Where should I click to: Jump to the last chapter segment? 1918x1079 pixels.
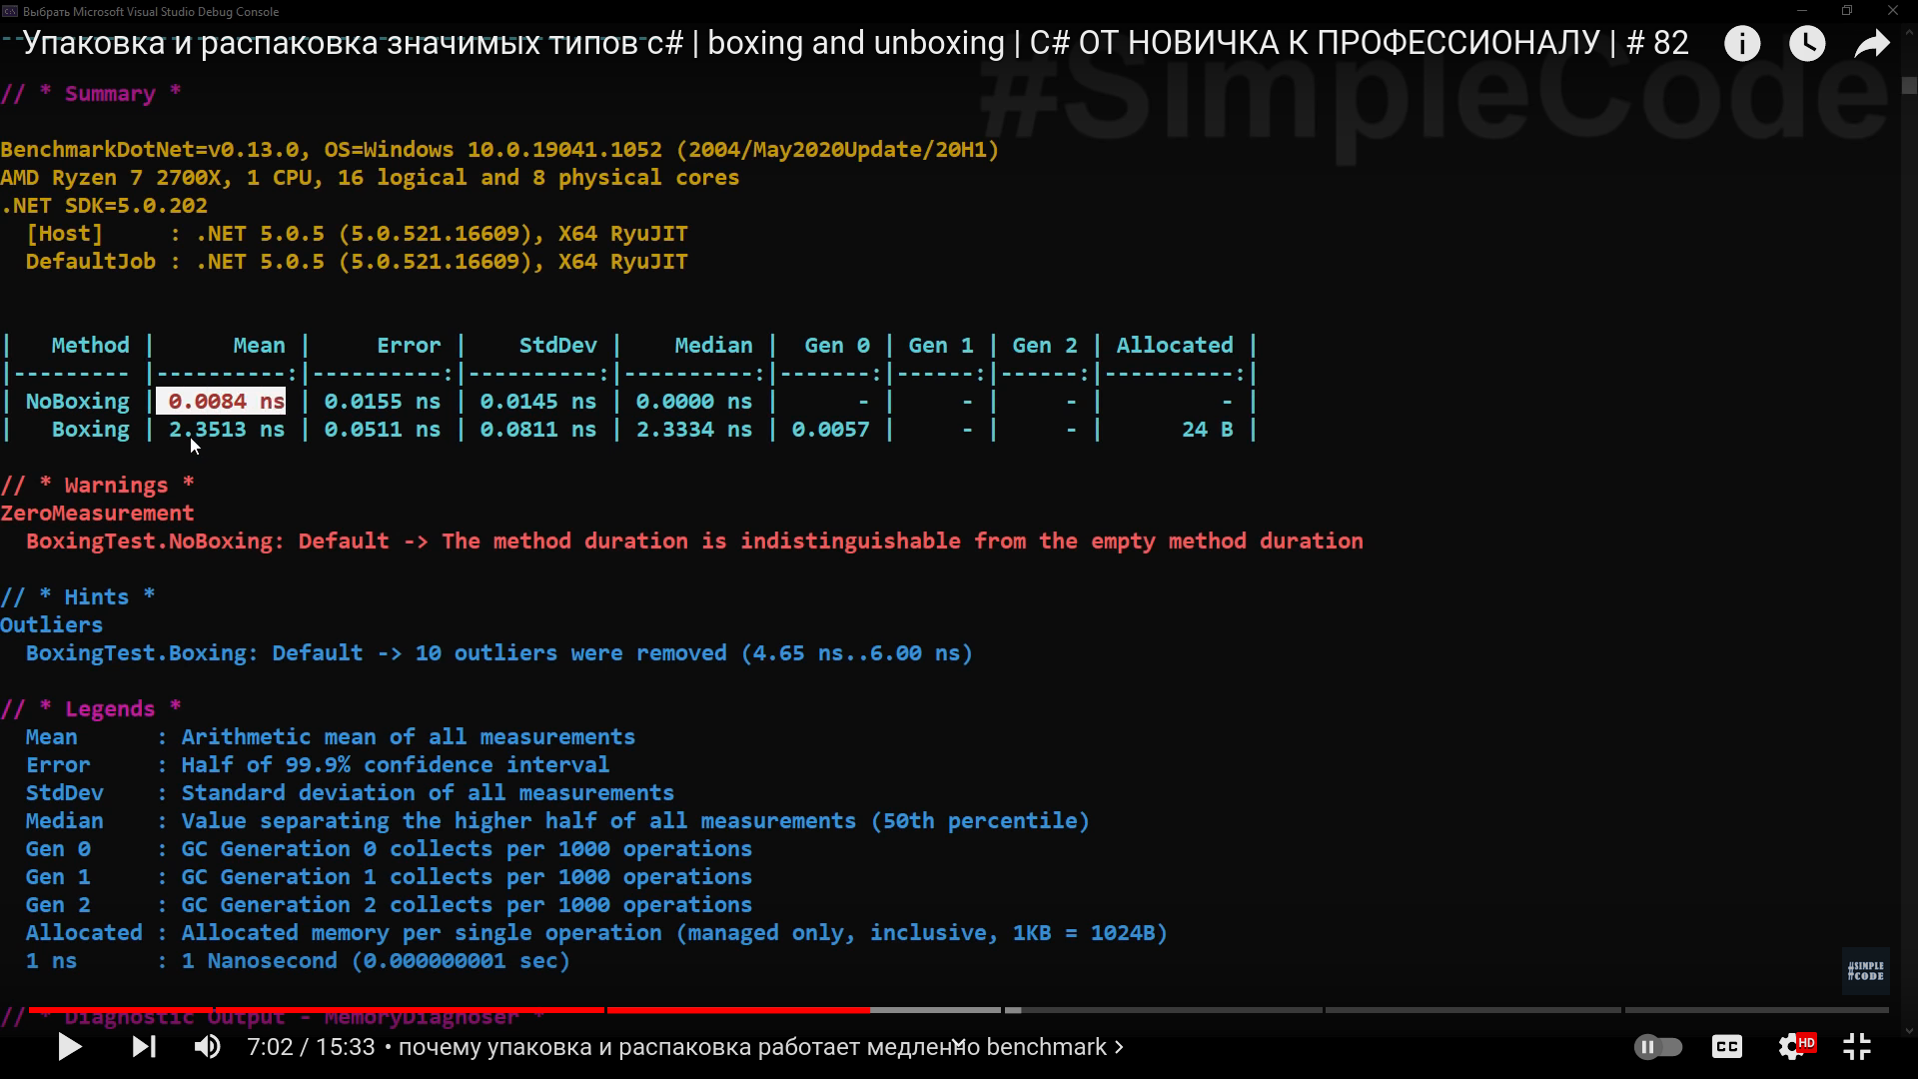(x=1756, y=1010)
